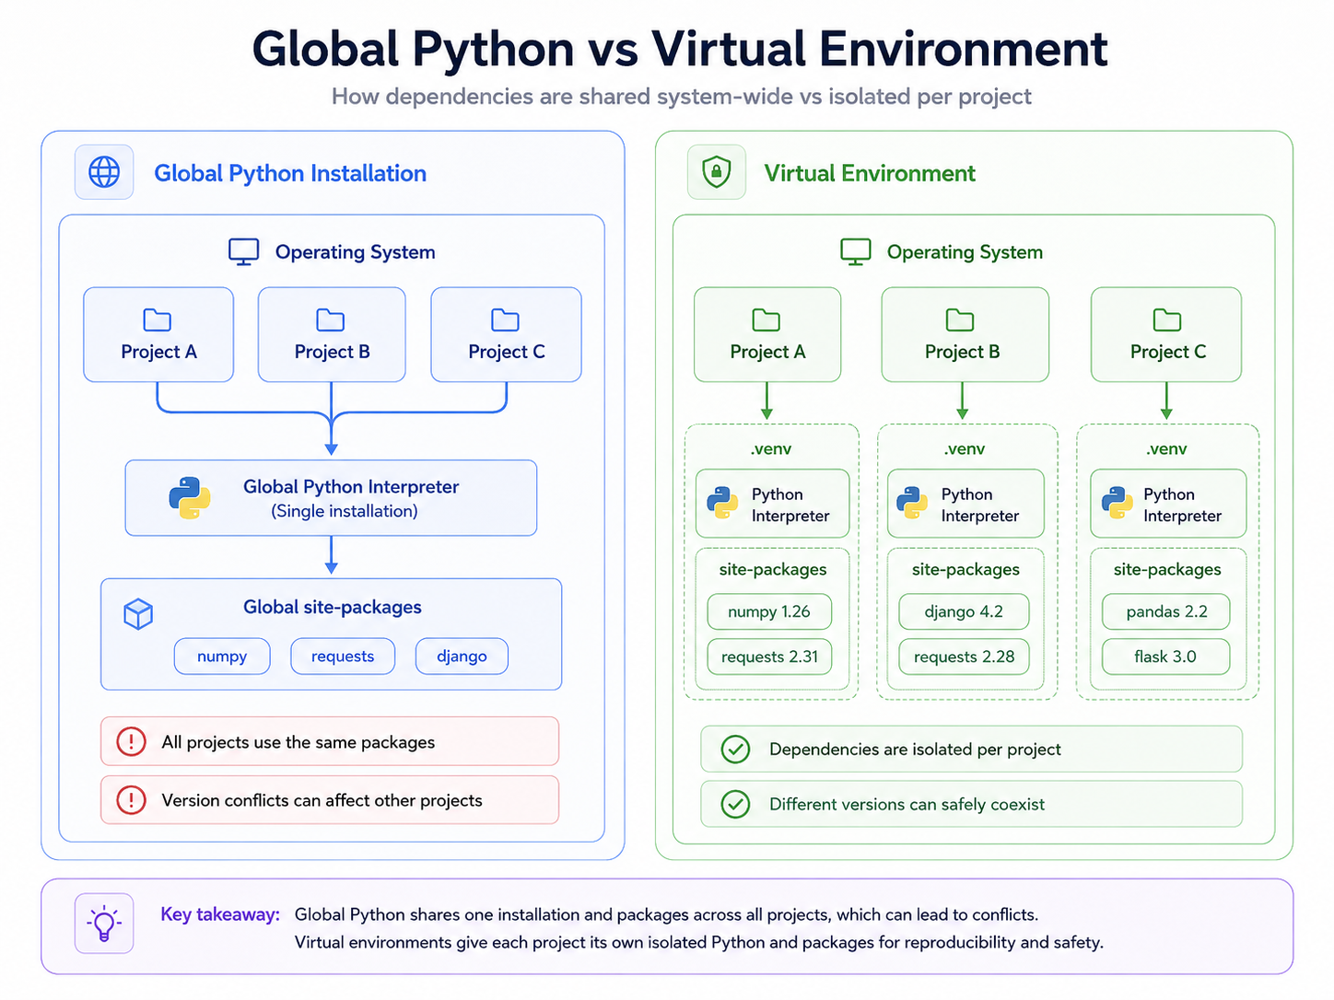The height and width of the screenshot is (1000, 1334).
Task: Click the main title Global Python vs Virtual Environment
Action: tap(680, 49)
